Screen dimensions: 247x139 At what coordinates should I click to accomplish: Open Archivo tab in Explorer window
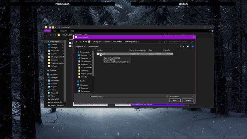pos(47,31)
